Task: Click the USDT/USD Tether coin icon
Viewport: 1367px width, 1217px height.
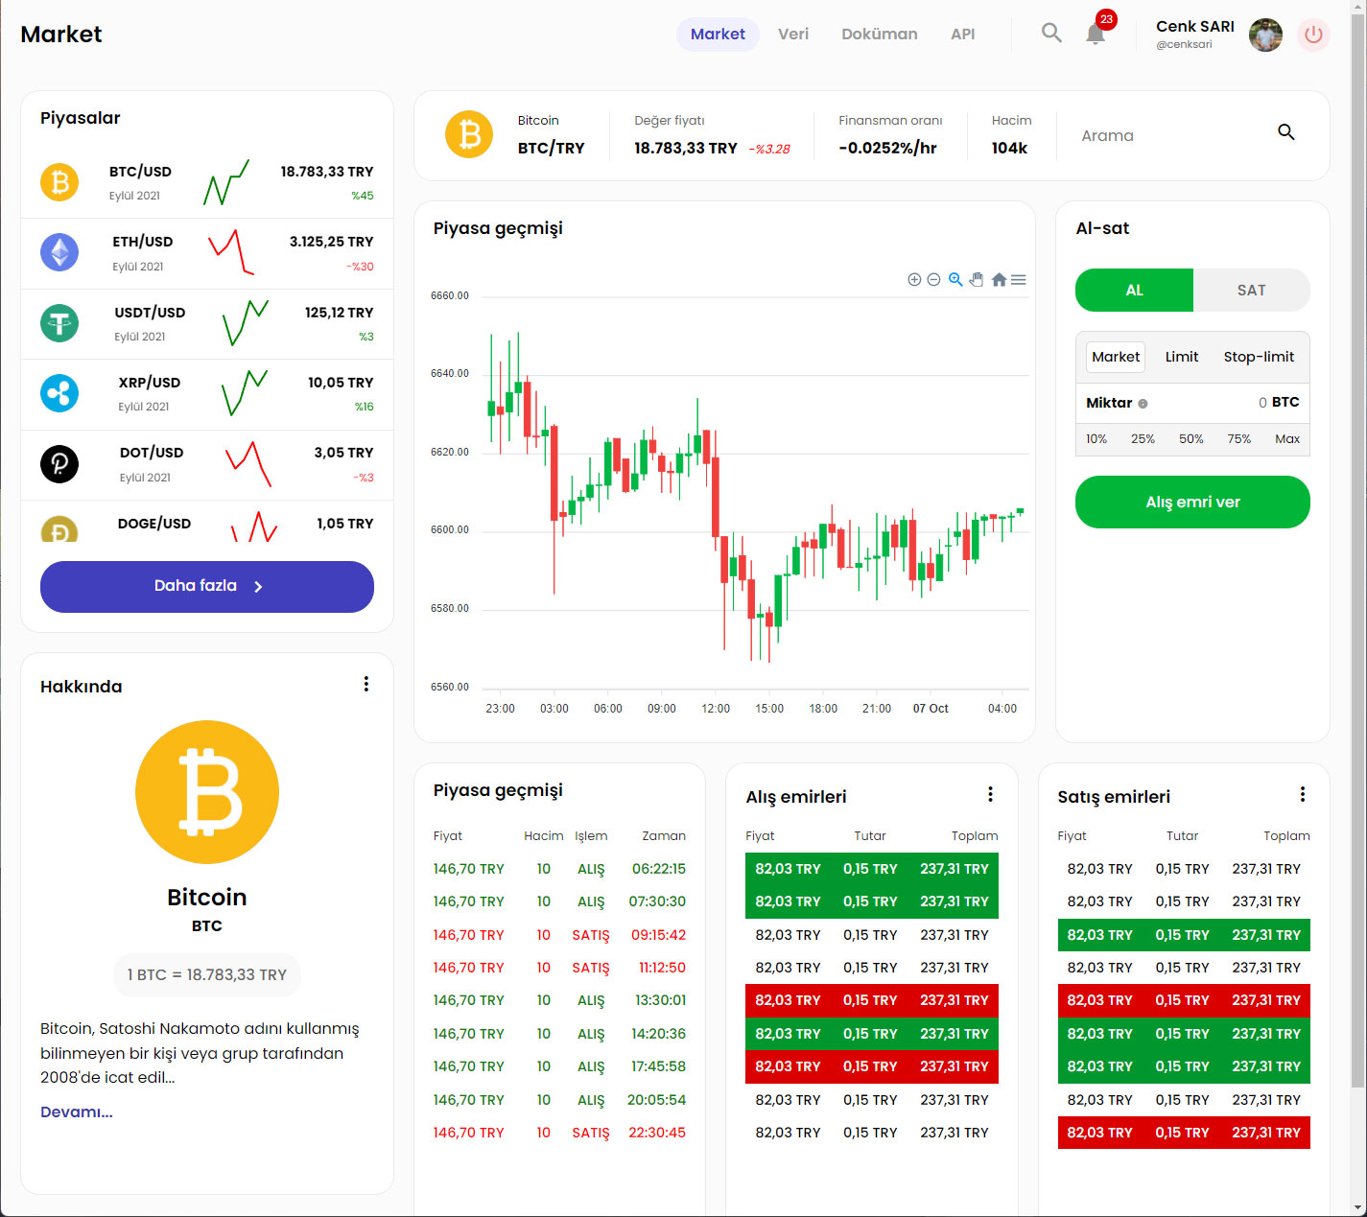Action: coord(59,322)
